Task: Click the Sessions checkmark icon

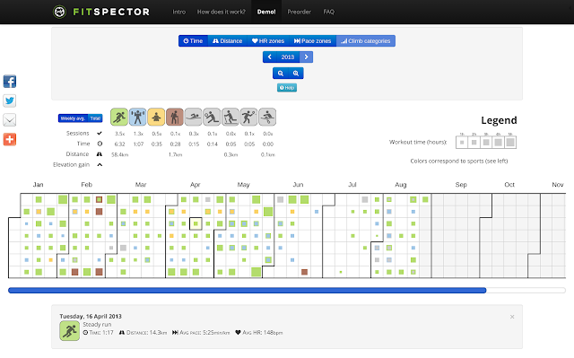Action: (100, 134)
